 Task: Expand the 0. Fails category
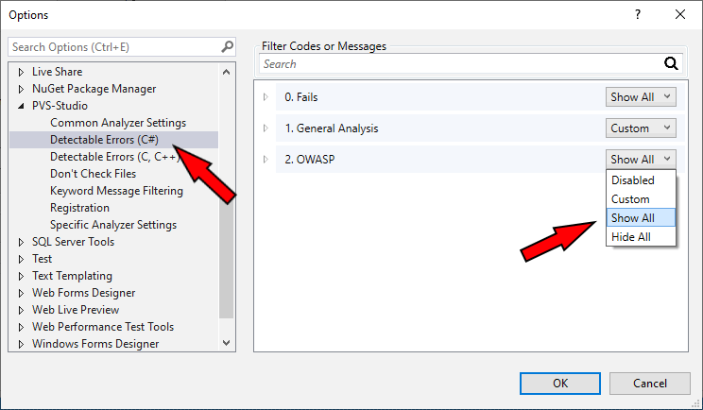pos(266,96)
